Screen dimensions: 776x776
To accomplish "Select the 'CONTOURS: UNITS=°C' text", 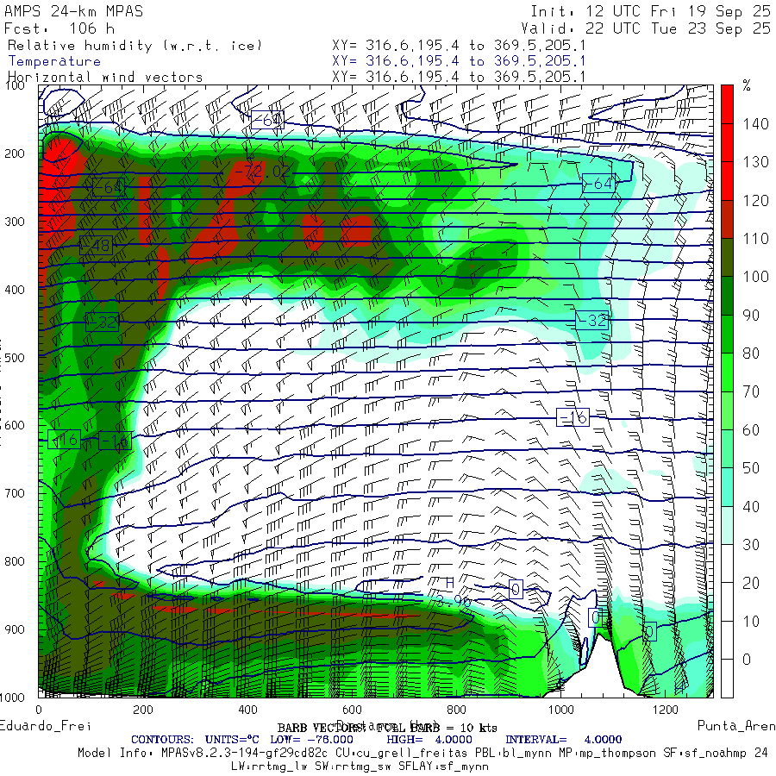I will pos(195,740).
